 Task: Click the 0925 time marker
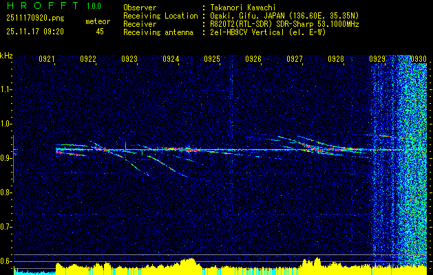[212, 58]
